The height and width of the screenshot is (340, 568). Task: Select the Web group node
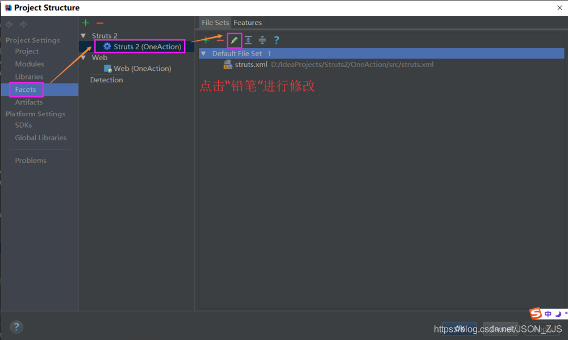point(99,57)
